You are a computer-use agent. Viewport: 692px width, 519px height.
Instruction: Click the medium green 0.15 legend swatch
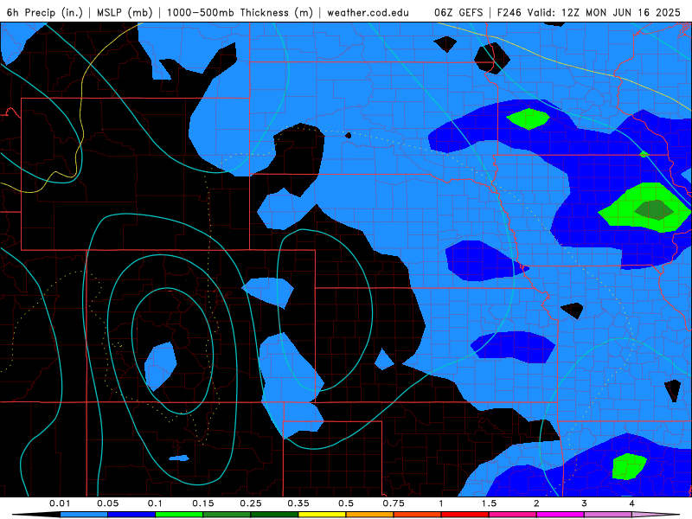pos(227,515)
